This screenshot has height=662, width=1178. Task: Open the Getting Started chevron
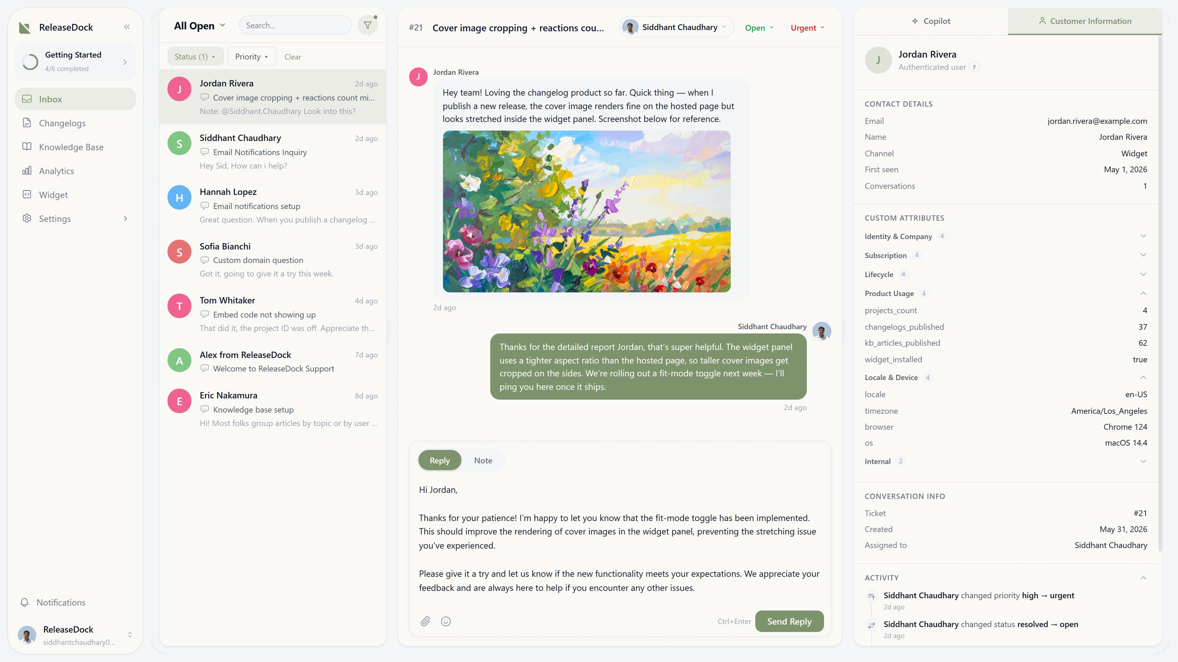click(125, 62)
